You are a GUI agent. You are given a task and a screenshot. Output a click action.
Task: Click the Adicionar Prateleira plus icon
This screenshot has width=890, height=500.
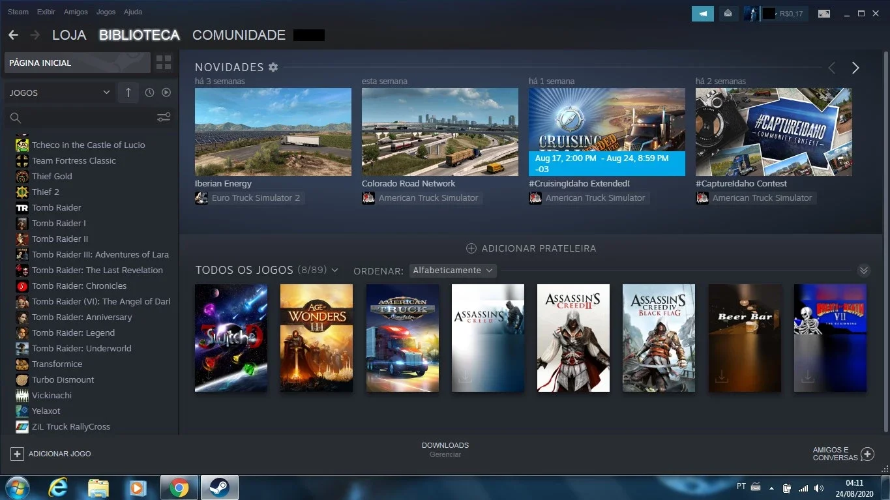click(x=471, y=248)
